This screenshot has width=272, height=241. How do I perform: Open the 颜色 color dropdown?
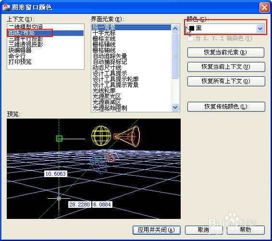pyautogui.click(x=260, y=28)
